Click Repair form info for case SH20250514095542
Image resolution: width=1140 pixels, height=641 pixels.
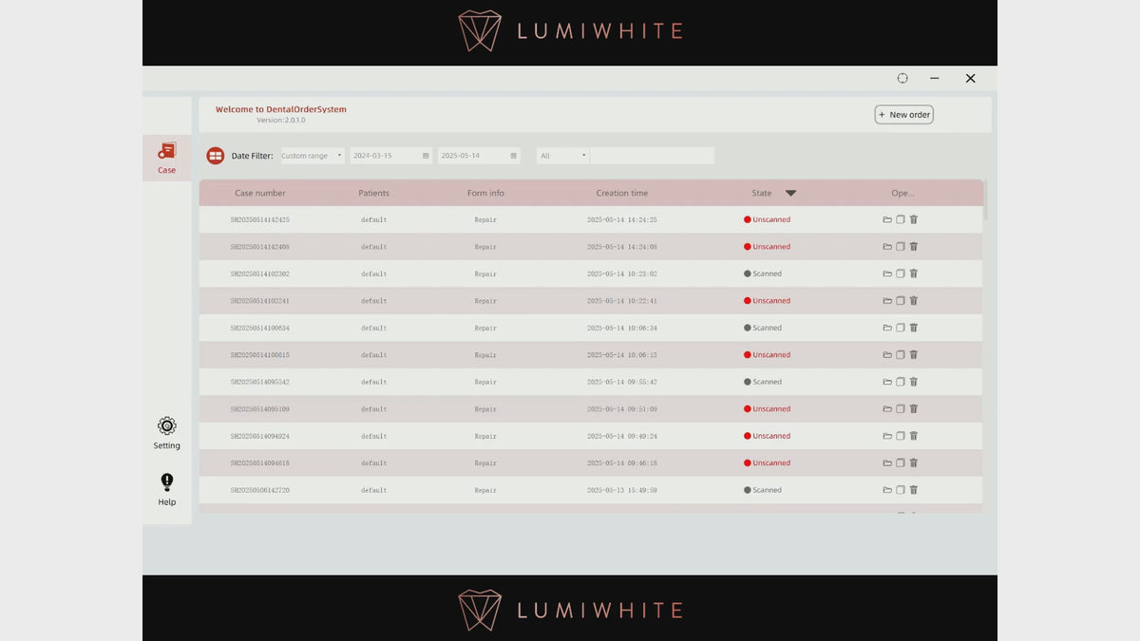485,382
